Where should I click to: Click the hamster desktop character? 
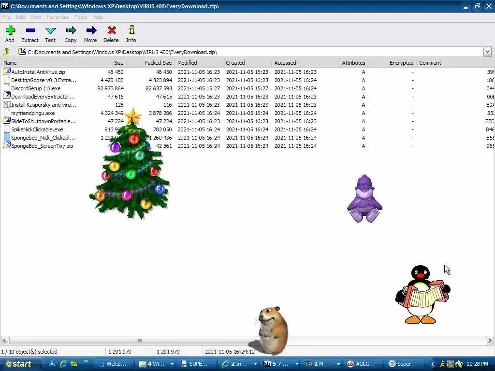pos(271,330)
